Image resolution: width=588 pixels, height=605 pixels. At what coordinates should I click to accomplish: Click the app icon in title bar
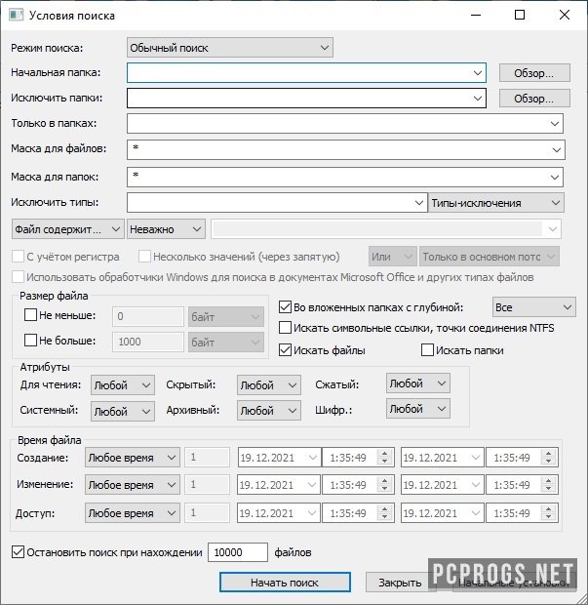tap(15, 16)
